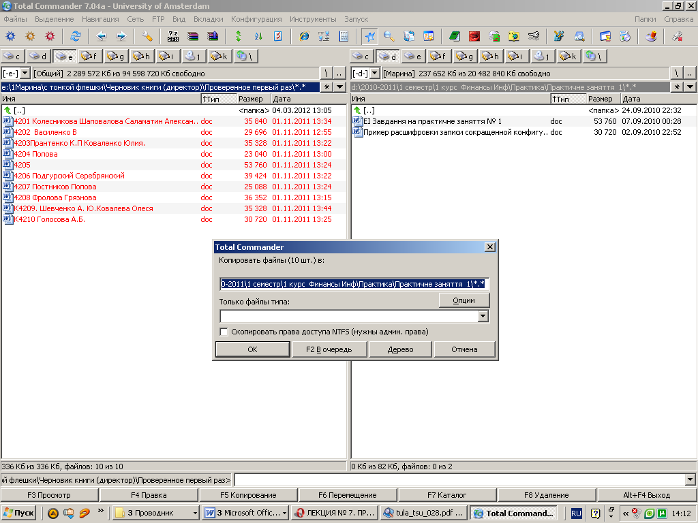Image resolution: width=698 pixels, height=523 pixels.
Task: Click the green notebook icon
Action: (x=455, y=37)
